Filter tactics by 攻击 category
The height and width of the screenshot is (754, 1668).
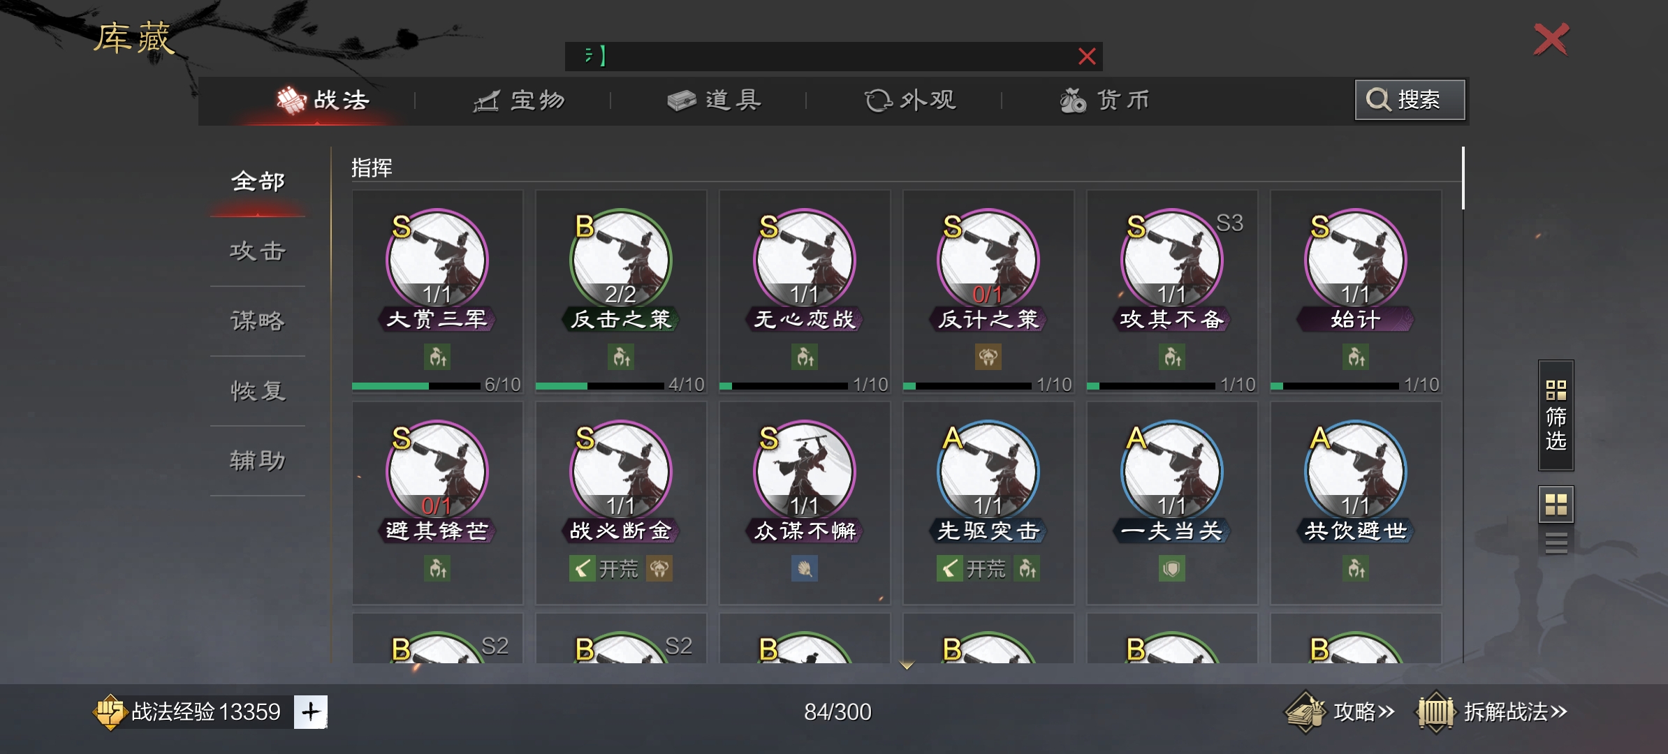(258, 251)
